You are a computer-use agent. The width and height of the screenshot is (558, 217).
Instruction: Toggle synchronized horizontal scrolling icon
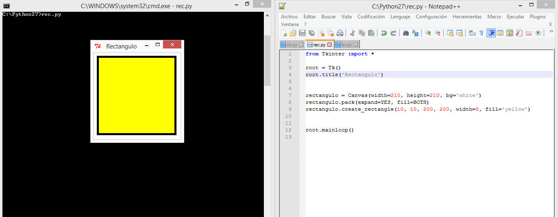460,33
